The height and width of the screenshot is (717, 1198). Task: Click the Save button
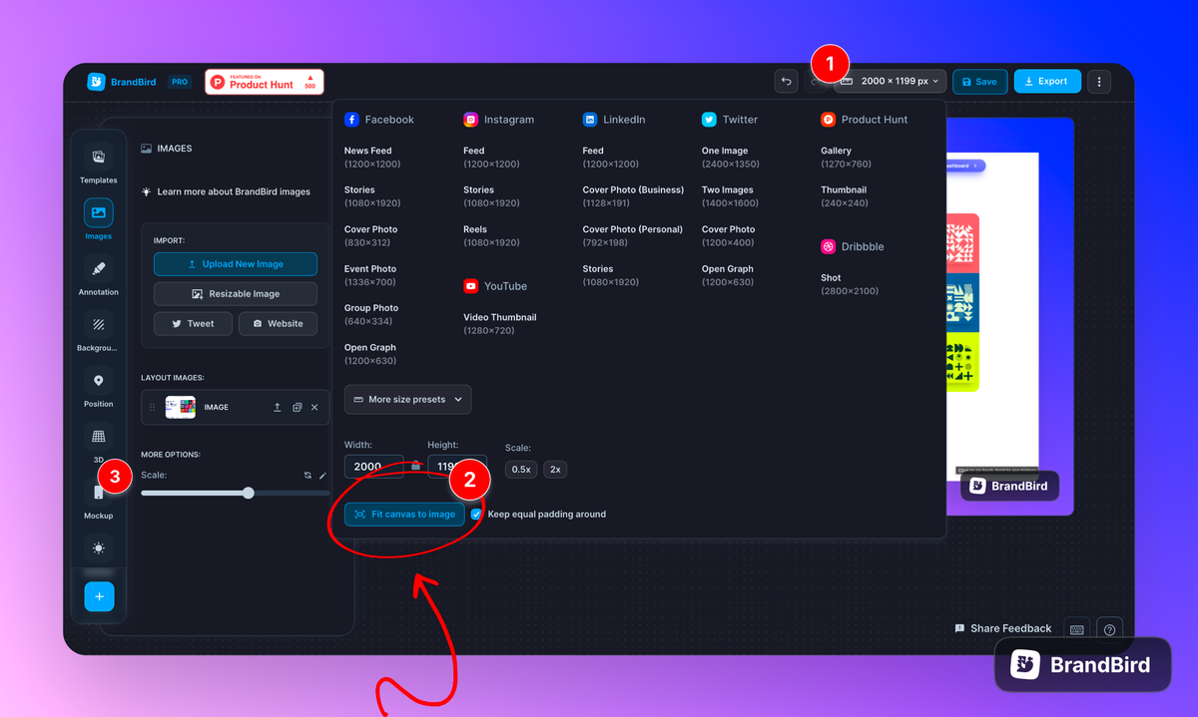click(978, 82)
